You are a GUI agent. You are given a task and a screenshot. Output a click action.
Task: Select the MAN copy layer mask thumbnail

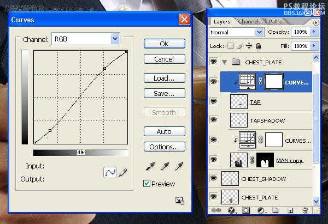[265, 160]
